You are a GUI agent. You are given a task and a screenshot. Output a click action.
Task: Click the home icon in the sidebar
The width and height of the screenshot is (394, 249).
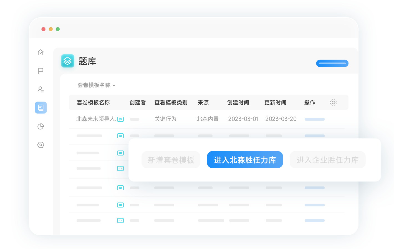41,52
